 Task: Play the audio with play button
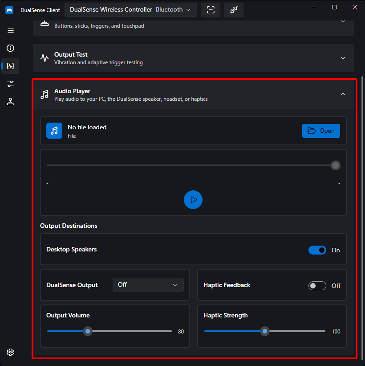point(193,200)
